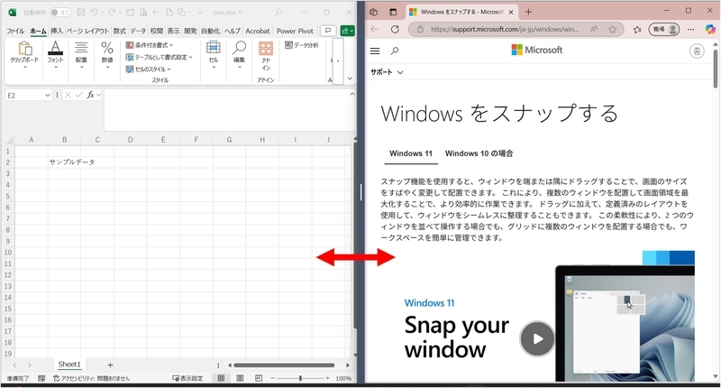Screen dimensions: 721x388
Task: Undo the last action in Excel
Action: (94, 13)
